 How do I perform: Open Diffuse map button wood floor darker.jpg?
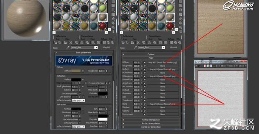pyautogui.click(x=162, y=63)
